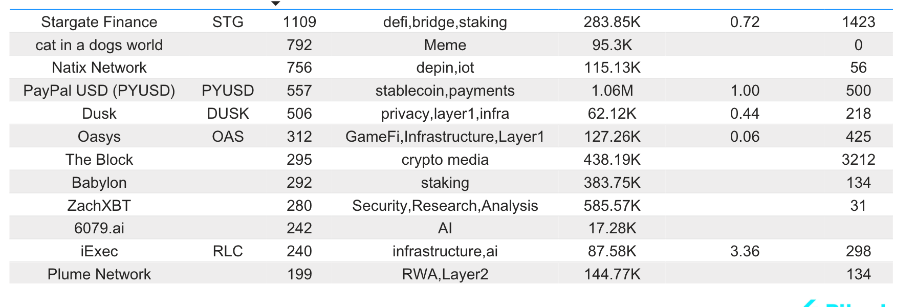Select the Plume Network row name
The height and width of the screenshot is (307, 916).
[99, 274]
